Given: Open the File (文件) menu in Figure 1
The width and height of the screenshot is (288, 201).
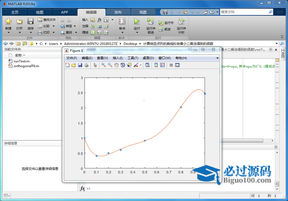Looking at the screenshot, I should pyautogui.click(x=72, y=58).
